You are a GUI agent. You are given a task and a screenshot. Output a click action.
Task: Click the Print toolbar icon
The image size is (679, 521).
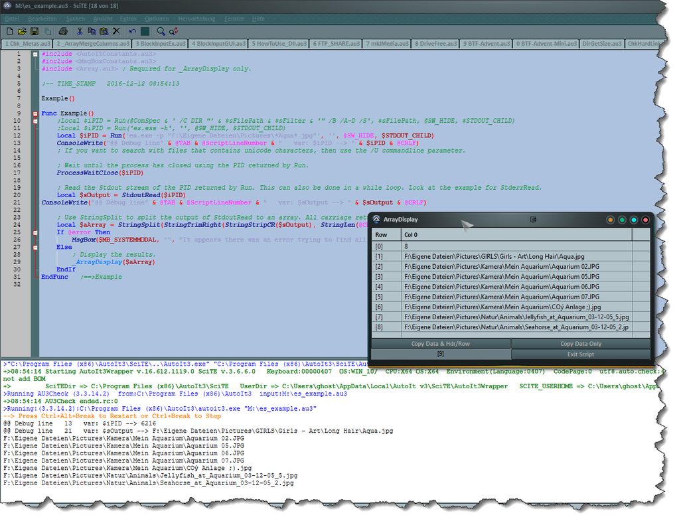(63, 31)
